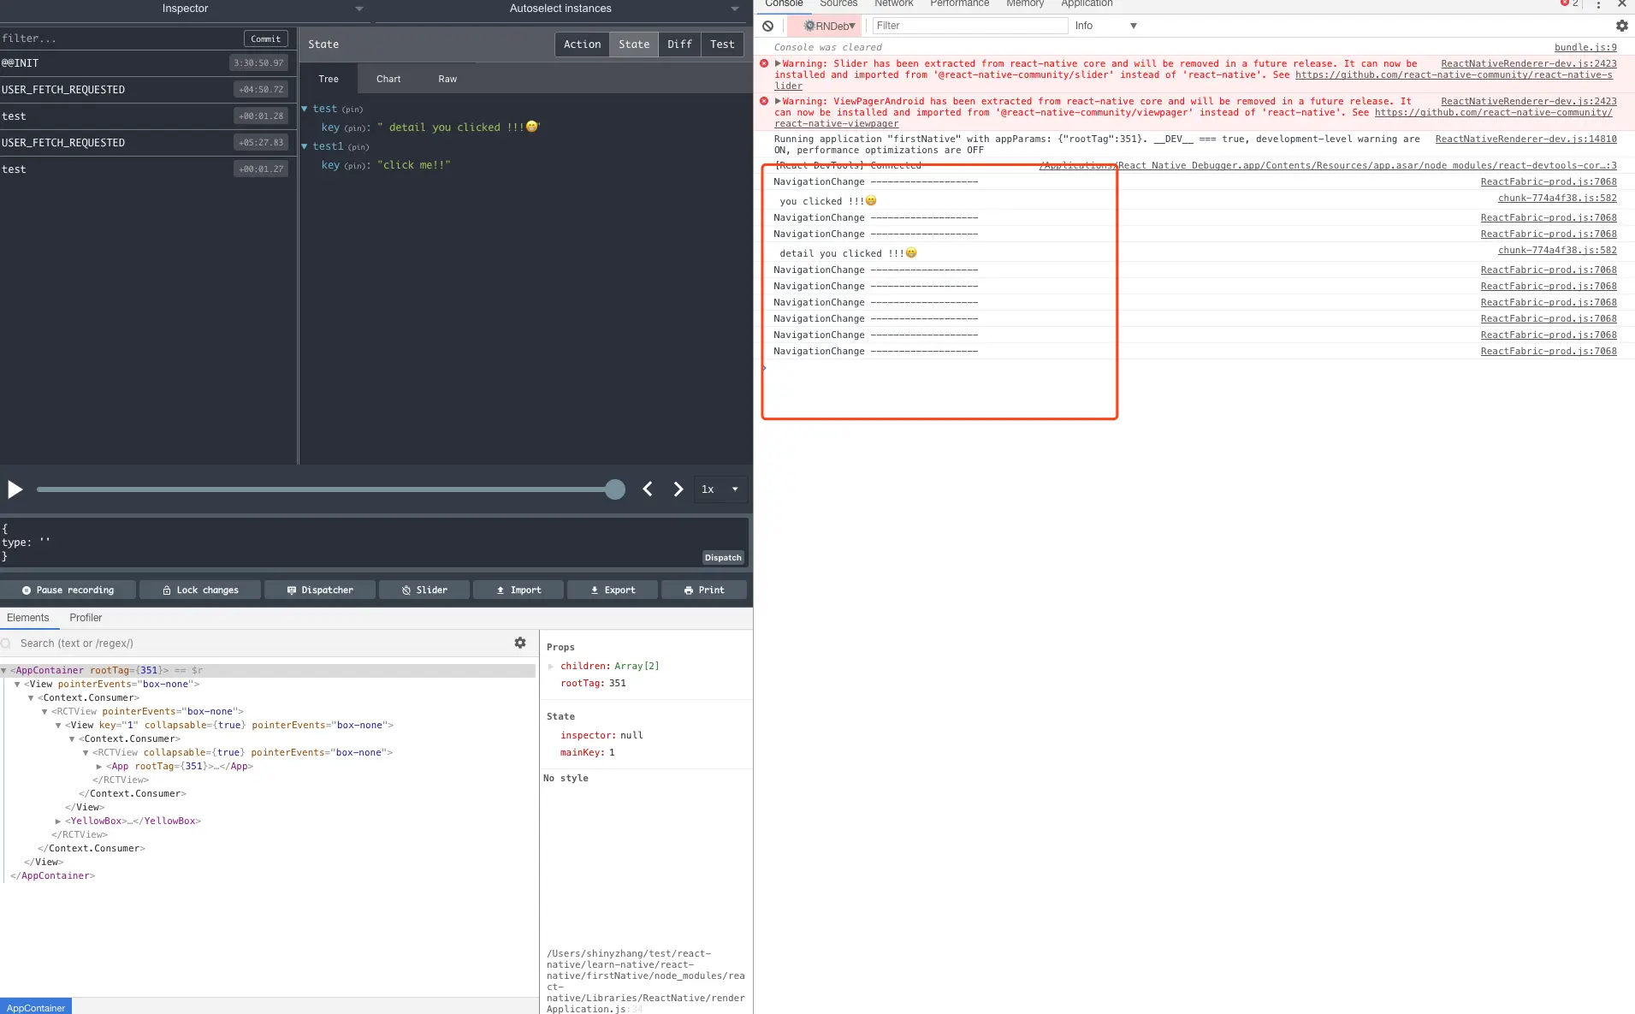Open playback speed 1x dropdown
The image size is (1635, 1014).
click(720, 489)
